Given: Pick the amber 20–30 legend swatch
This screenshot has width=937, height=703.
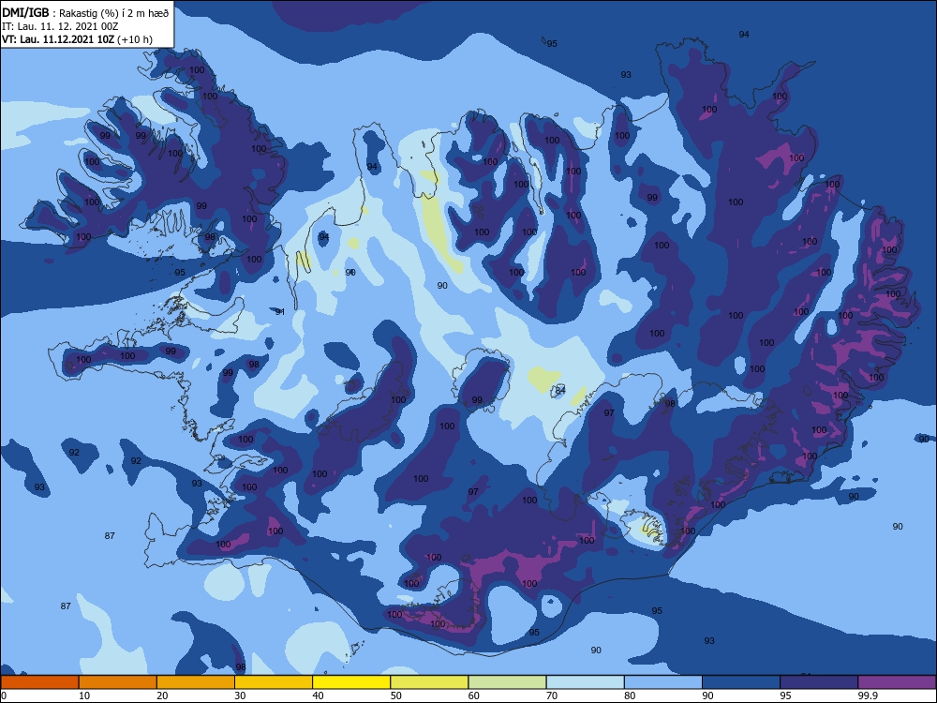Looking at the screenshot, I should pyautogui.click(x=196, y=682).
